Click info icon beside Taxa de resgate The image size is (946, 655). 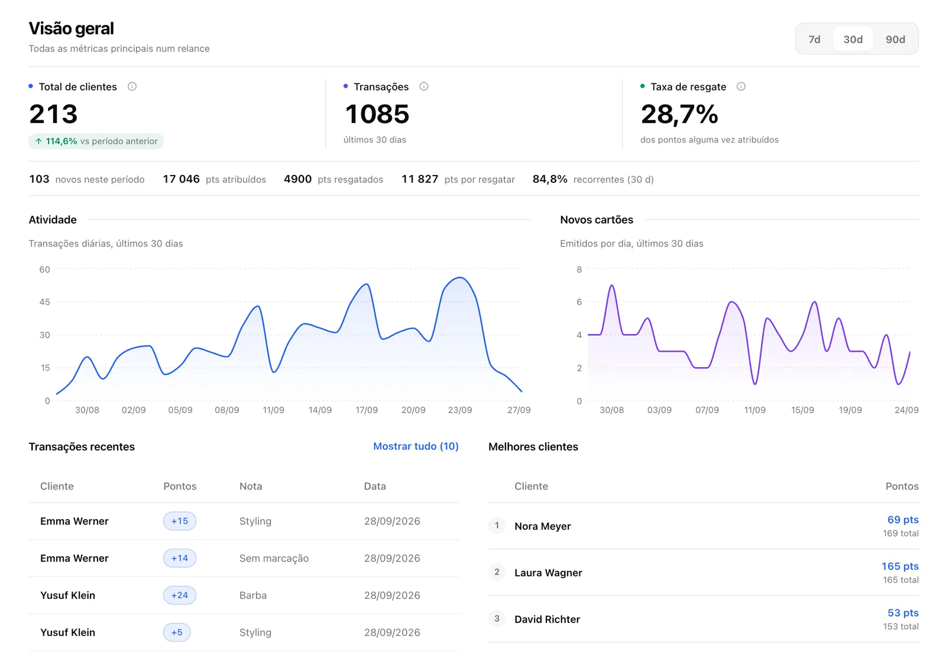point(741,86)
